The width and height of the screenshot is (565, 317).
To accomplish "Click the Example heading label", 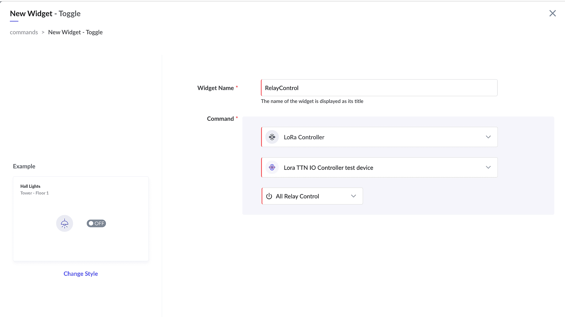I will tap(24, 166).
